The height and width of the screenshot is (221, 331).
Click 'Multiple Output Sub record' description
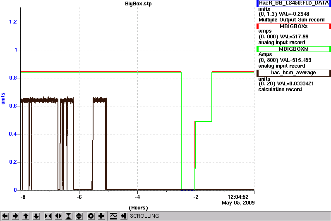click(x=292, y=20)
